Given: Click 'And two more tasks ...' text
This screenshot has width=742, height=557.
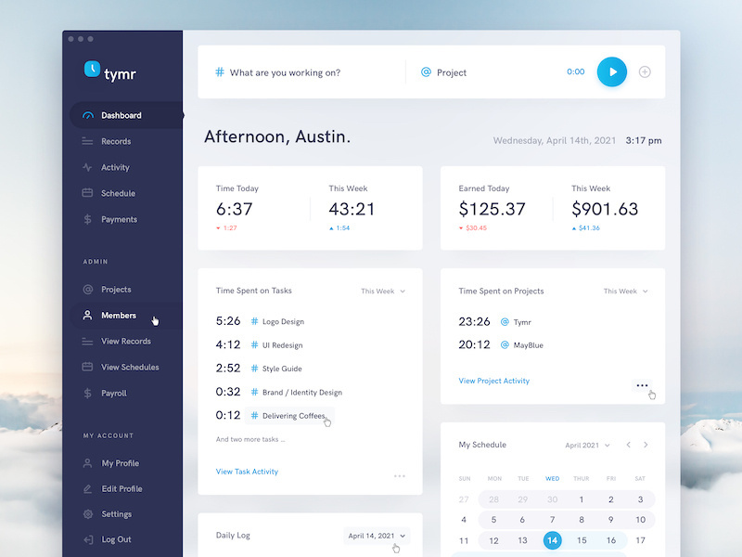Looking at the screenshot, I should click(x=250, y=439).
